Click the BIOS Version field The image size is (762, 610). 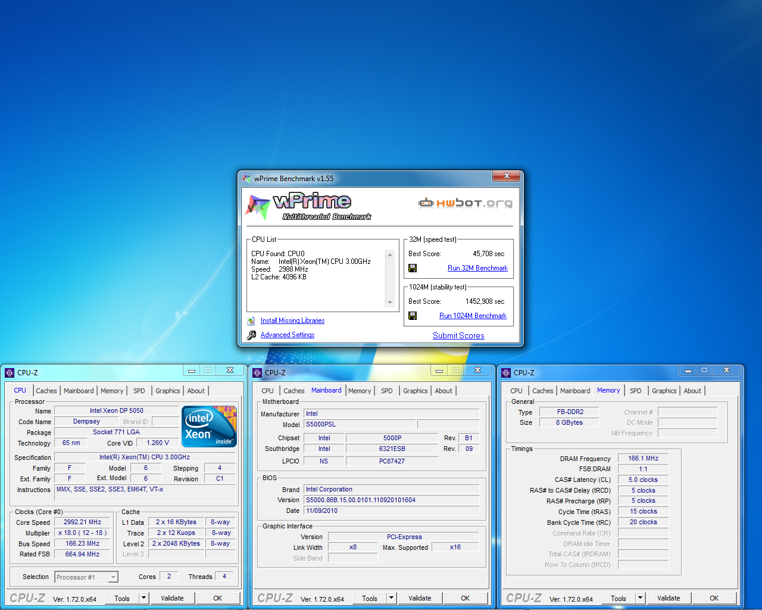click(392, 500)
